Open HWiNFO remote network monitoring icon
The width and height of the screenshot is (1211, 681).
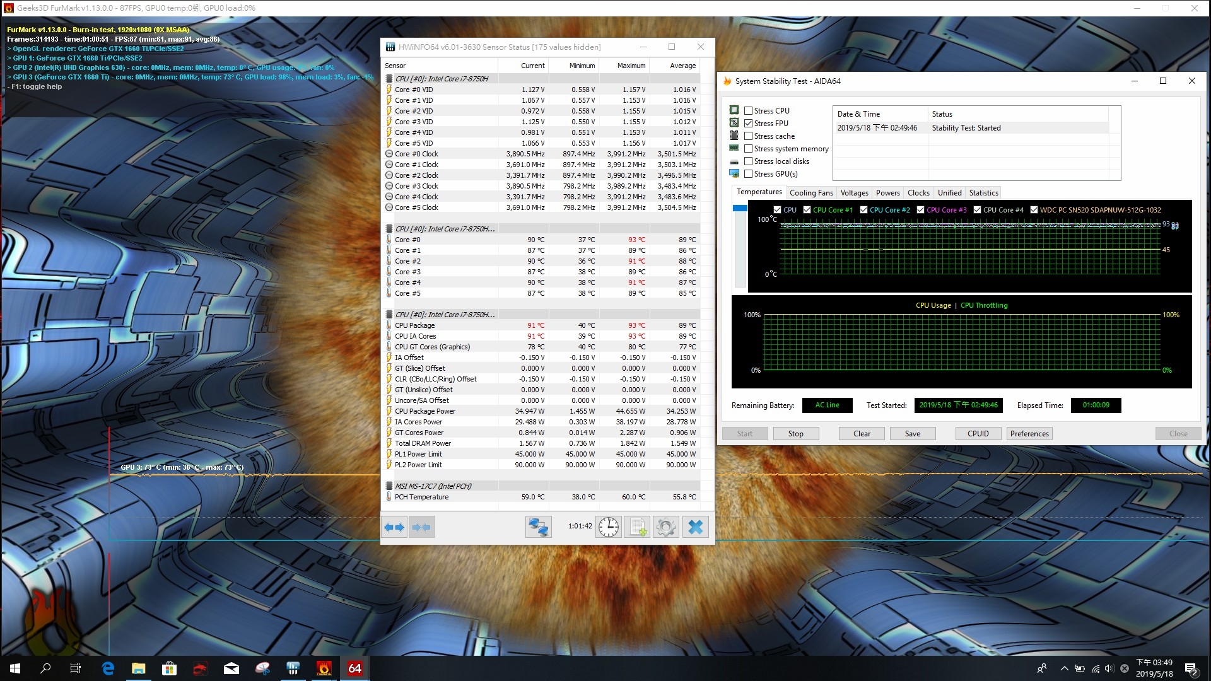tap(538, 527)
